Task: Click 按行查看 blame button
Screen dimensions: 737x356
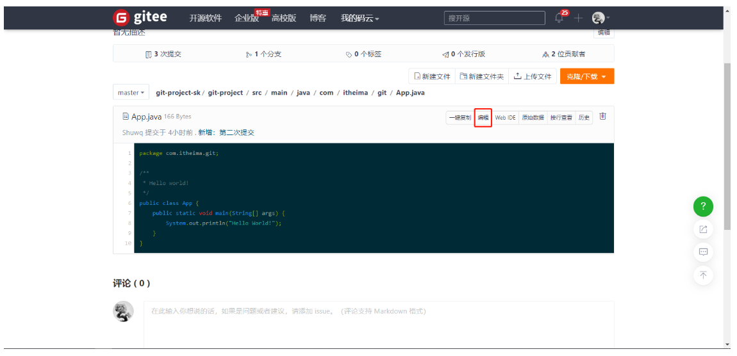Action: pos(561,117)
